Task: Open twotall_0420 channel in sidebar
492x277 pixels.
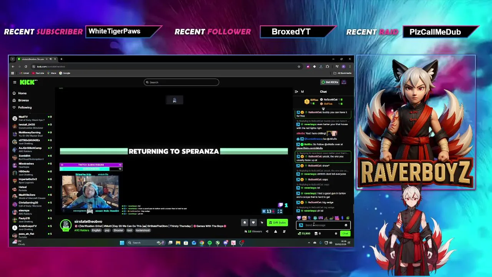Action: (x=33, y=126)
